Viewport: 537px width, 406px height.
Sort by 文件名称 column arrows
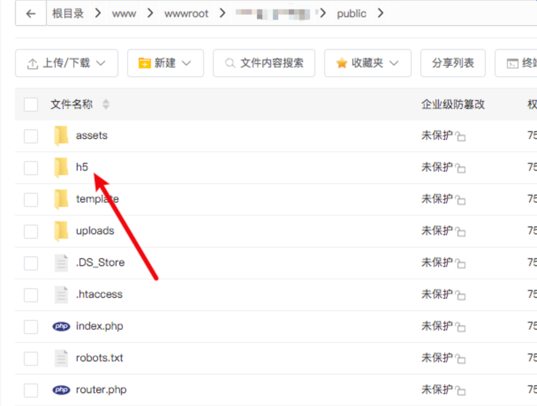coord(106,105)
